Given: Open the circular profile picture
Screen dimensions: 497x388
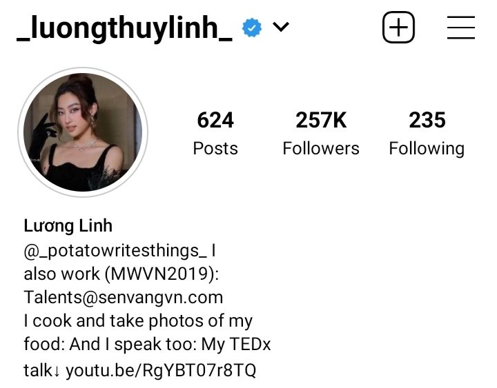Looking at the screenshot, I should click(x=83, y=132).
